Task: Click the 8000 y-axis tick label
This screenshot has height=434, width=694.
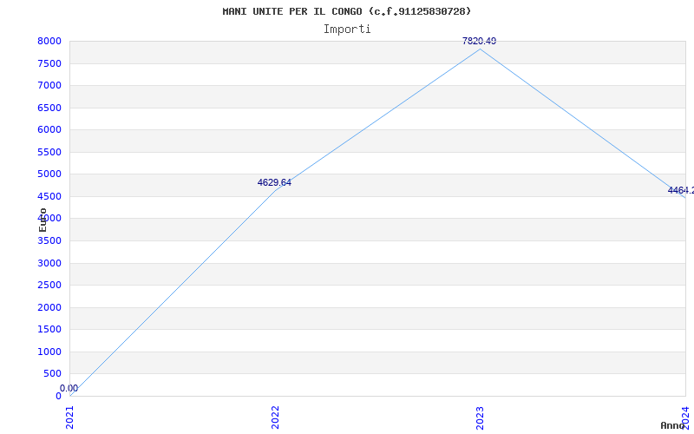Action: (49, 41)
